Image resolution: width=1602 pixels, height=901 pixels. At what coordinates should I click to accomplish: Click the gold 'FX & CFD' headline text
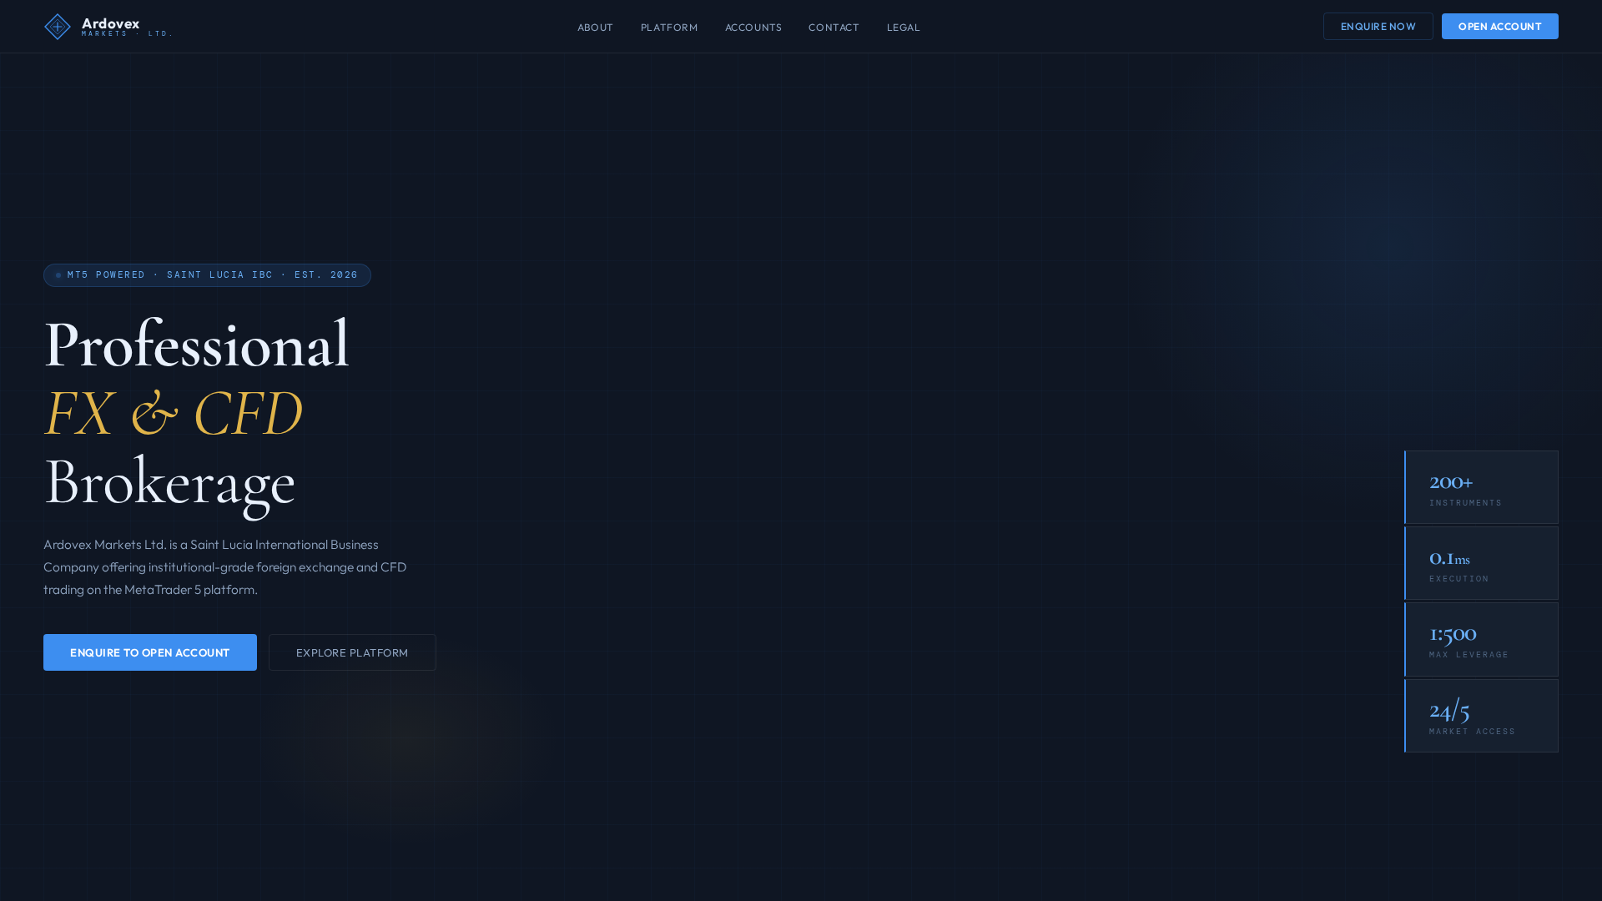(173, 414)
